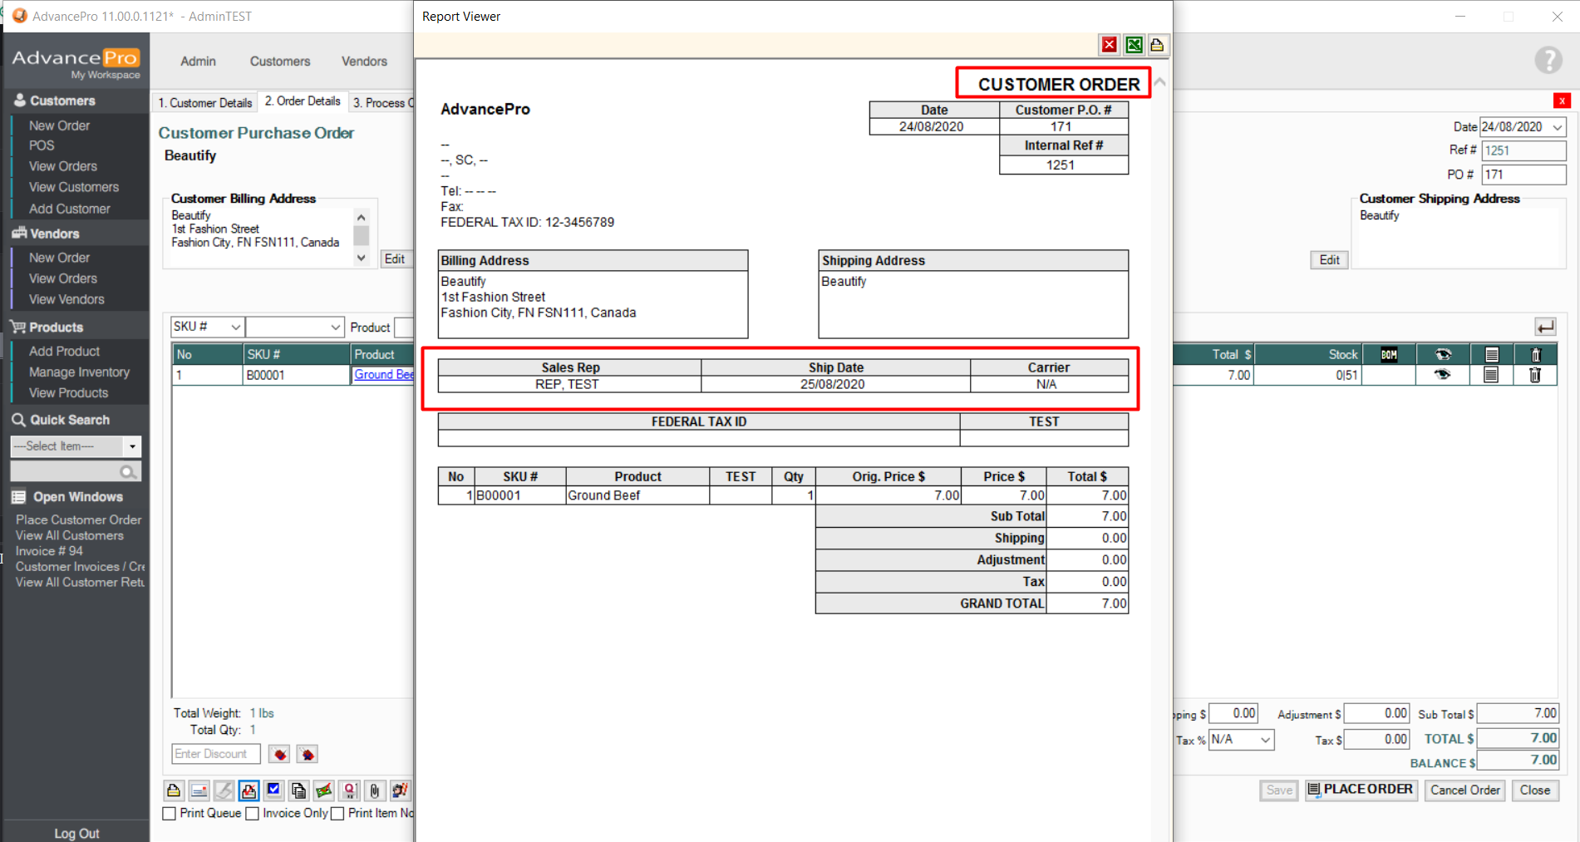
Task: Click the apply discount tag icon
Action: pyautogui.click(x=279, y=755)
